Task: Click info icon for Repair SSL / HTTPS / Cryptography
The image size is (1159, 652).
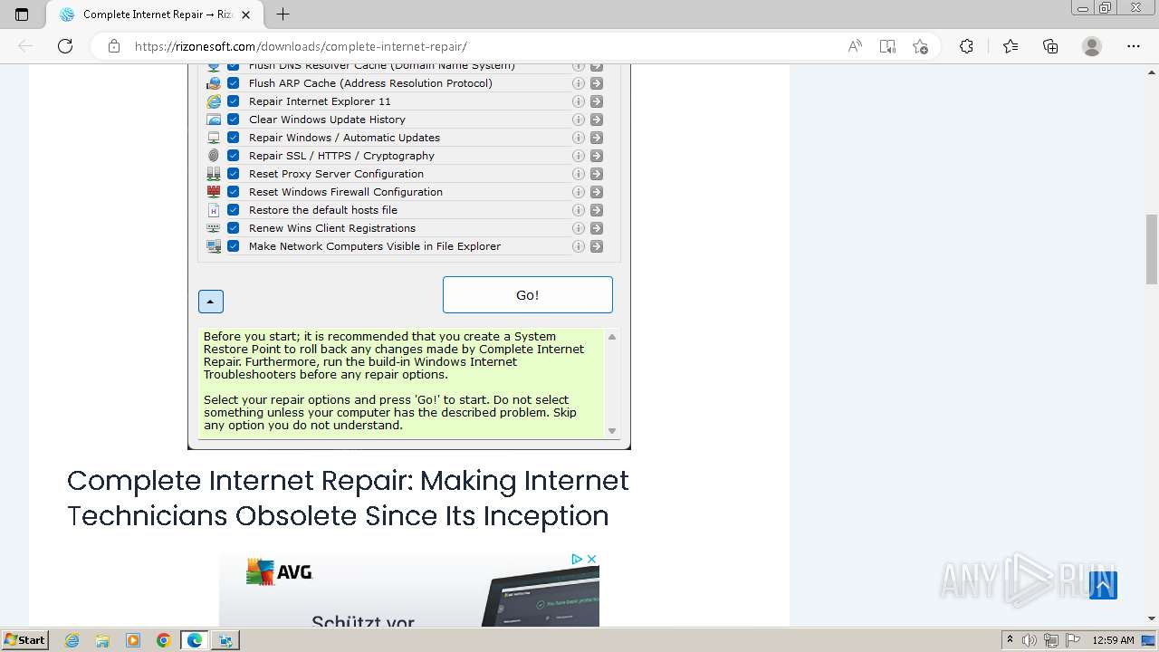Action: tap(579, 156)
